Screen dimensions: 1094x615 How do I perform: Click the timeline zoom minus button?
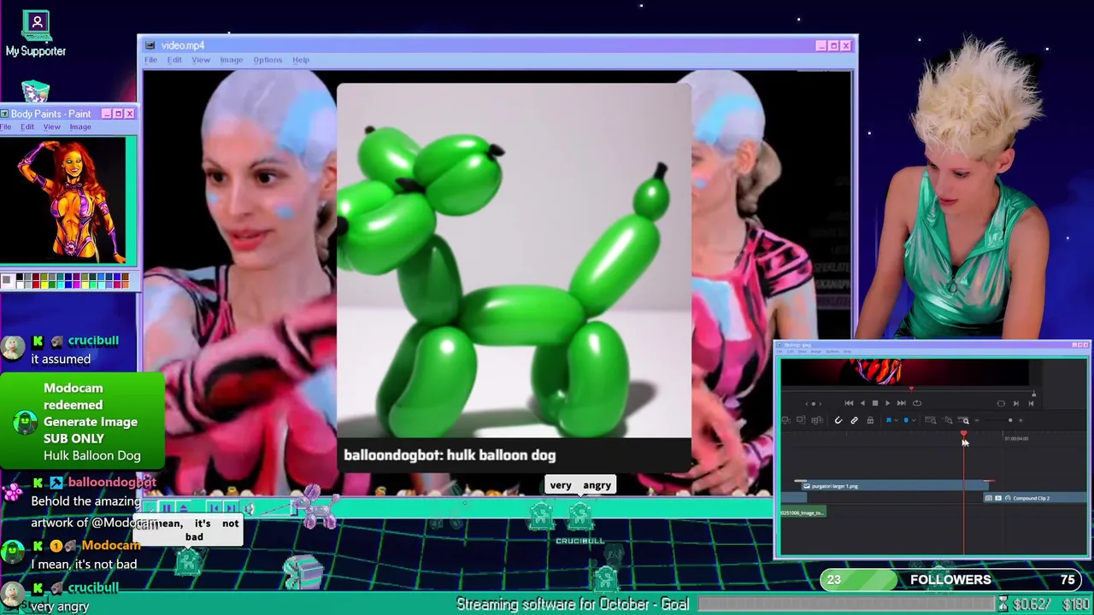977,420
